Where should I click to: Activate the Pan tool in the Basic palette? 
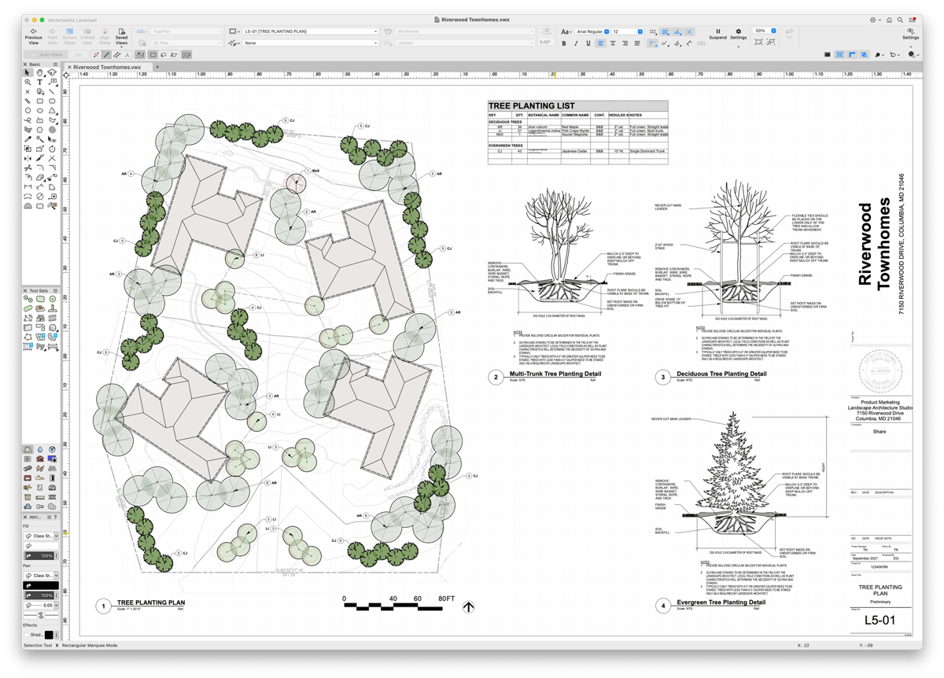(39, 72)
